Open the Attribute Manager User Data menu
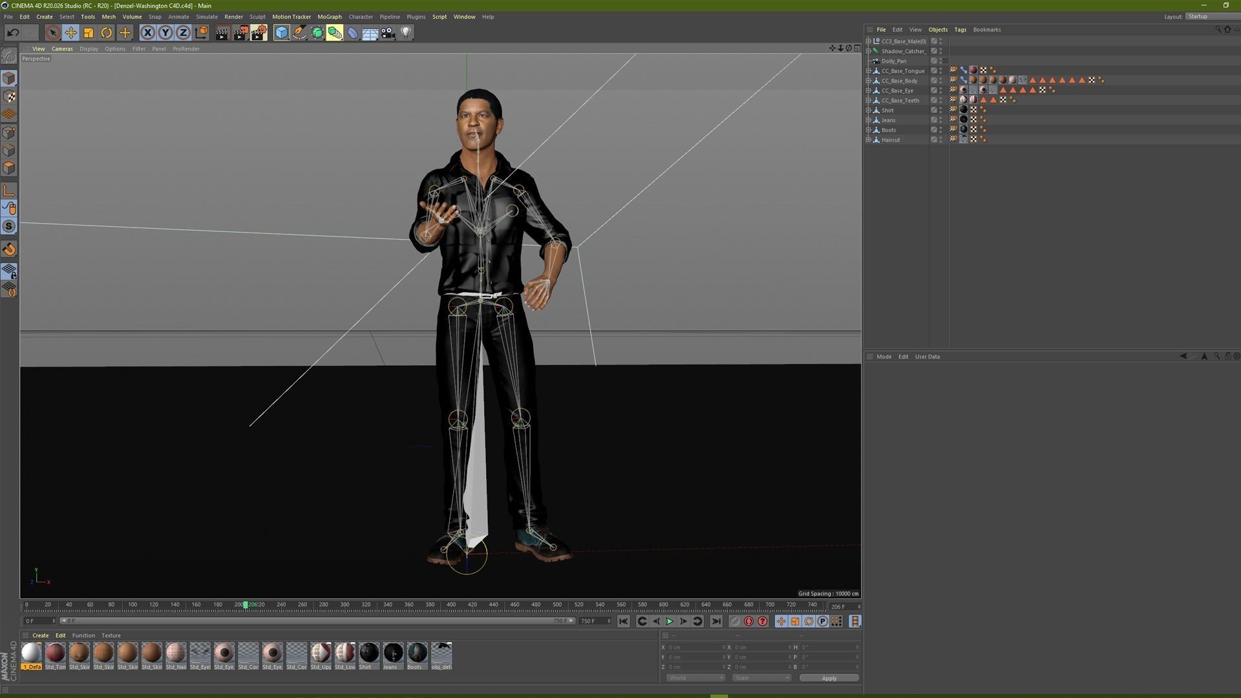This screenshot has width=1241, height=698. pyautogui.click(x=928, y=357)
